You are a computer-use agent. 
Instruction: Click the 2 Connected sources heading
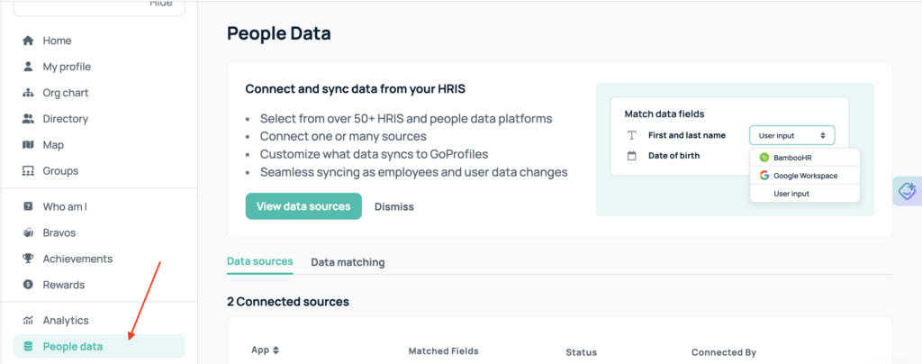point(288,302)
